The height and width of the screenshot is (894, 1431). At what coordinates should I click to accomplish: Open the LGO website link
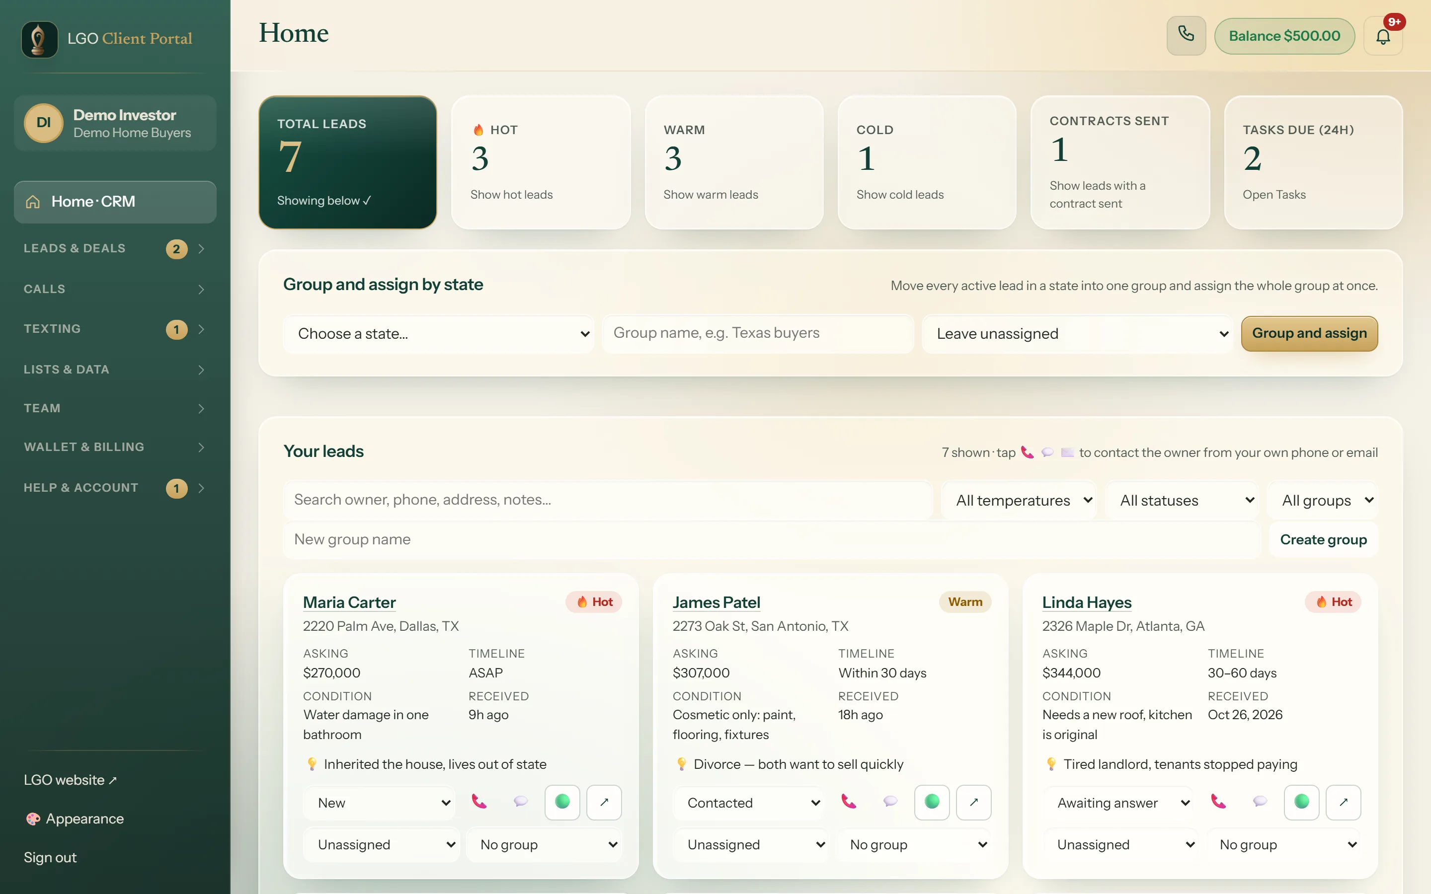(x=71, y=780)
